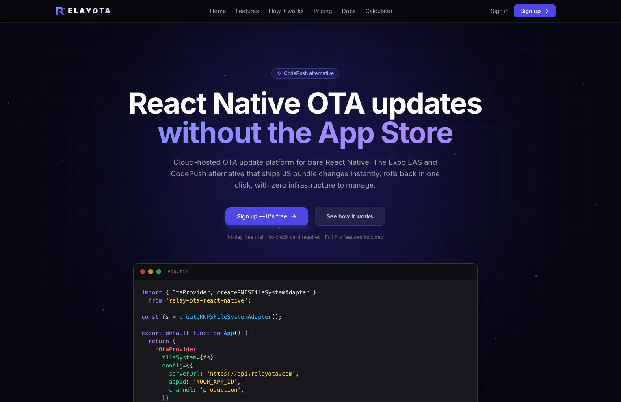Click the "Sign up — it's free" button
The height and width of the screenshot is (402, 621).
(267, 216)
